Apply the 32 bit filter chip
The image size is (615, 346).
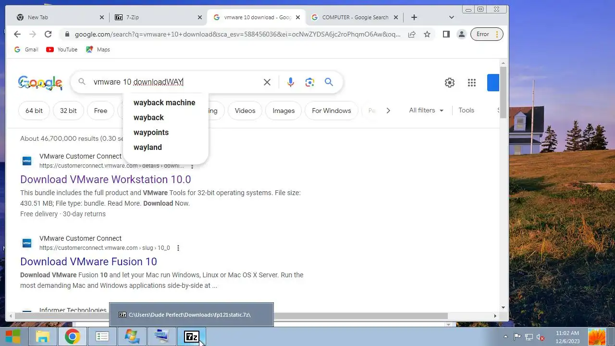[x=68, y=111]
